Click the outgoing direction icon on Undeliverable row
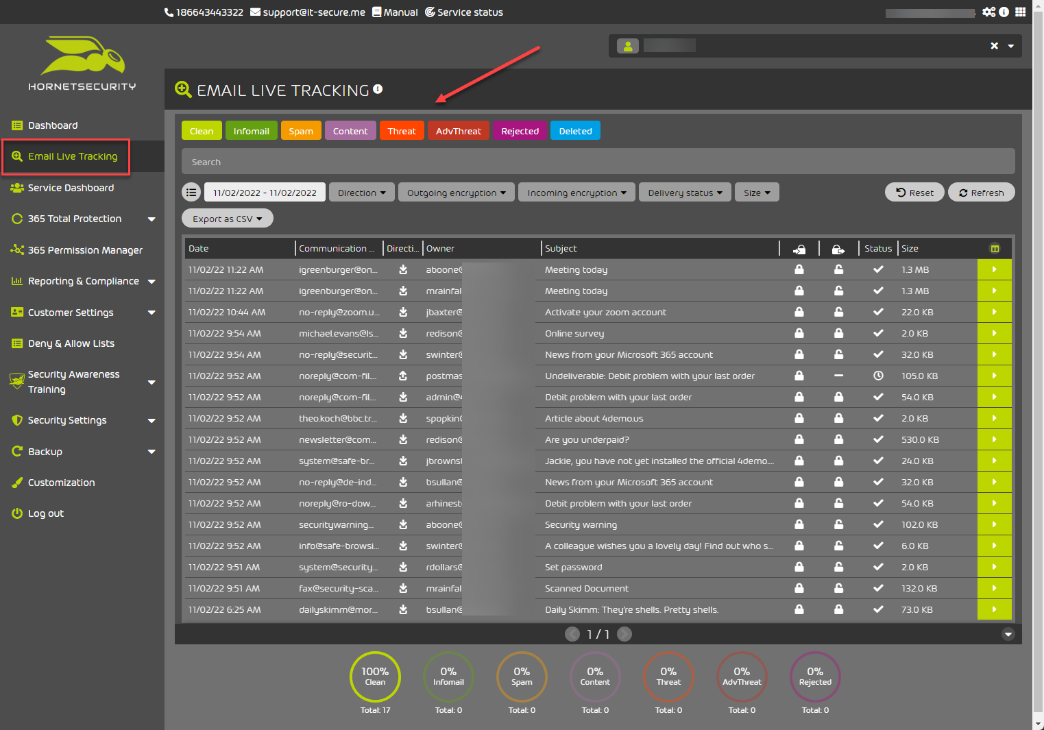Screen dimensions: 1044x730 pyautogui.click(x=403, y=376)
